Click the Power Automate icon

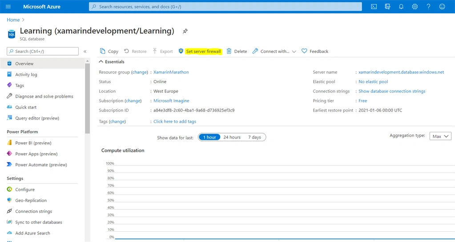coord(9,164)
